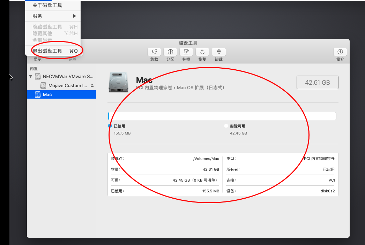Click the First Aid (急救) toolbar icon
Viewport: 365px width, 245px height.
(x=154, y=52)
